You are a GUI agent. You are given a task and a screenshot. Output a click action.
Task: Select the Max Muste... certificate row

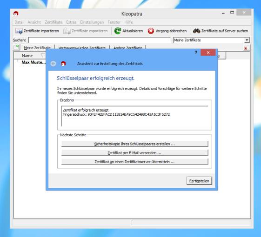point(33,62)
